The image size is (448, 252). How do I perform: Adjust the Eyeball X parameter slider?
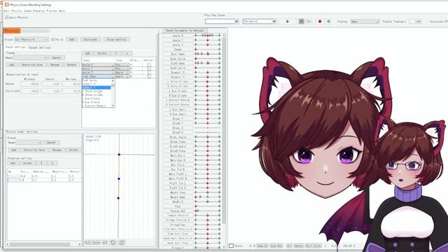tap(207, 72)
